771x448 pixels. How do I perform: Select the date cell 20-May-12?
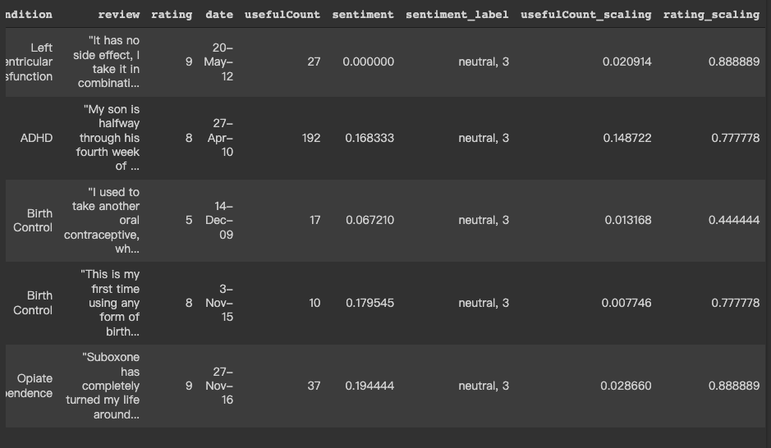218,62
